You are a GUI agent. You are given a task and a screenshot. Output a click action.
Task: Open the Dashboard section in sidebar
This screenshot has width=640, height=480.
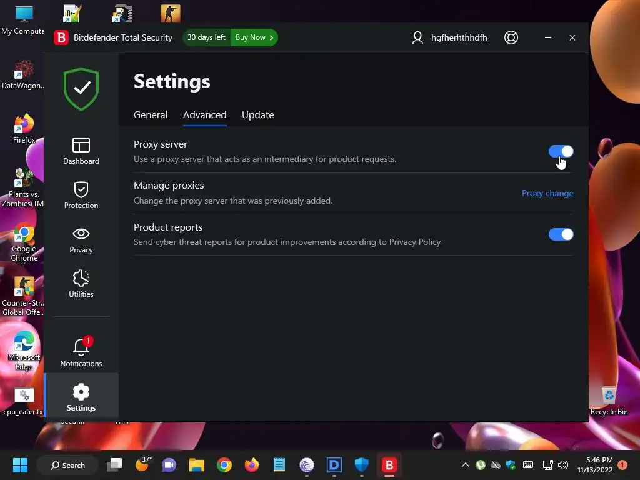(81, 151)
